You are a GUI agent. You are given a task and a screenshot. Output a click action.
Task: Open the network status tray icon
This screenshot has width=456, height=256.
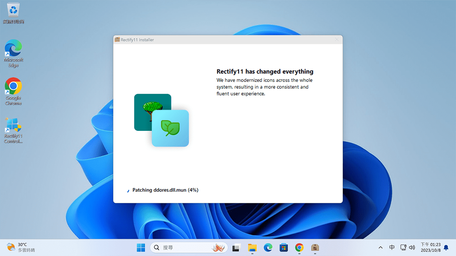[403, 248]
